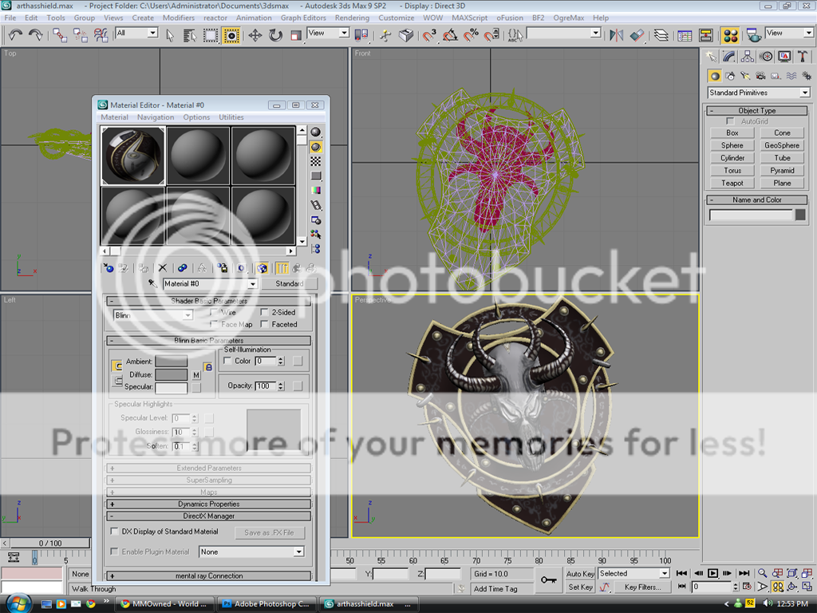
Task: Open the Graph Editors menu
Action: [x=303, y=18]
